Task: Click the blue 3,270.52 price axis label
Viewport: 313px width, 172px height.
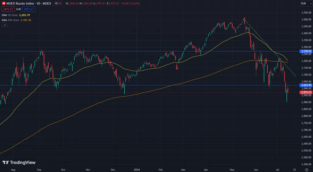Action: point(306,51)
